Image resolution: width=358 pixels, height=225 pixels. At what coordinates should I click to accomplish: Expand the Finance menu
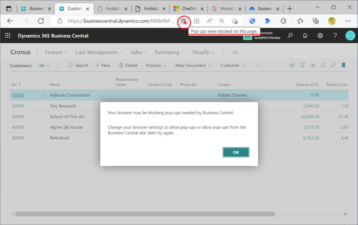point(56,52)
